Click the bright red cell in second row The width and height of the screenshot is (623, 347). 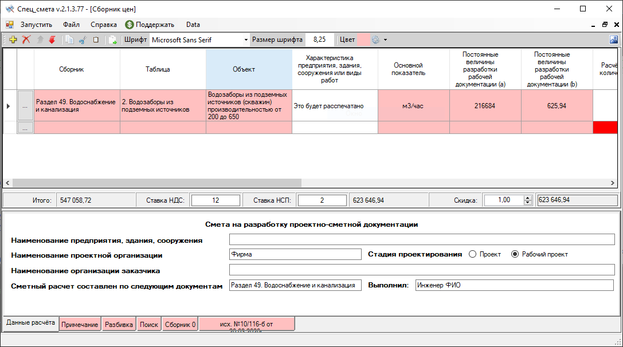point(605,128)
